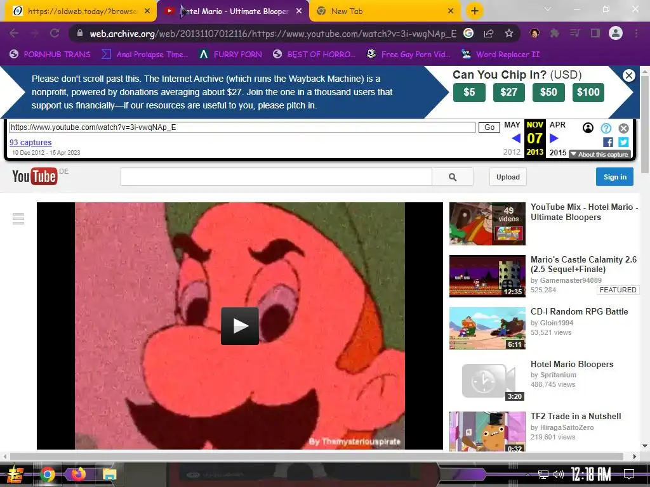Click the Wayback Go button
The height and width of the screenshot is (487, 650).
(489, 127)
